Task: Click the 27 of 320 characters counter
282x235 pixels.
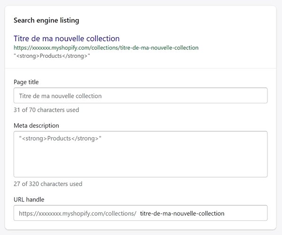Action: [48, 184]
